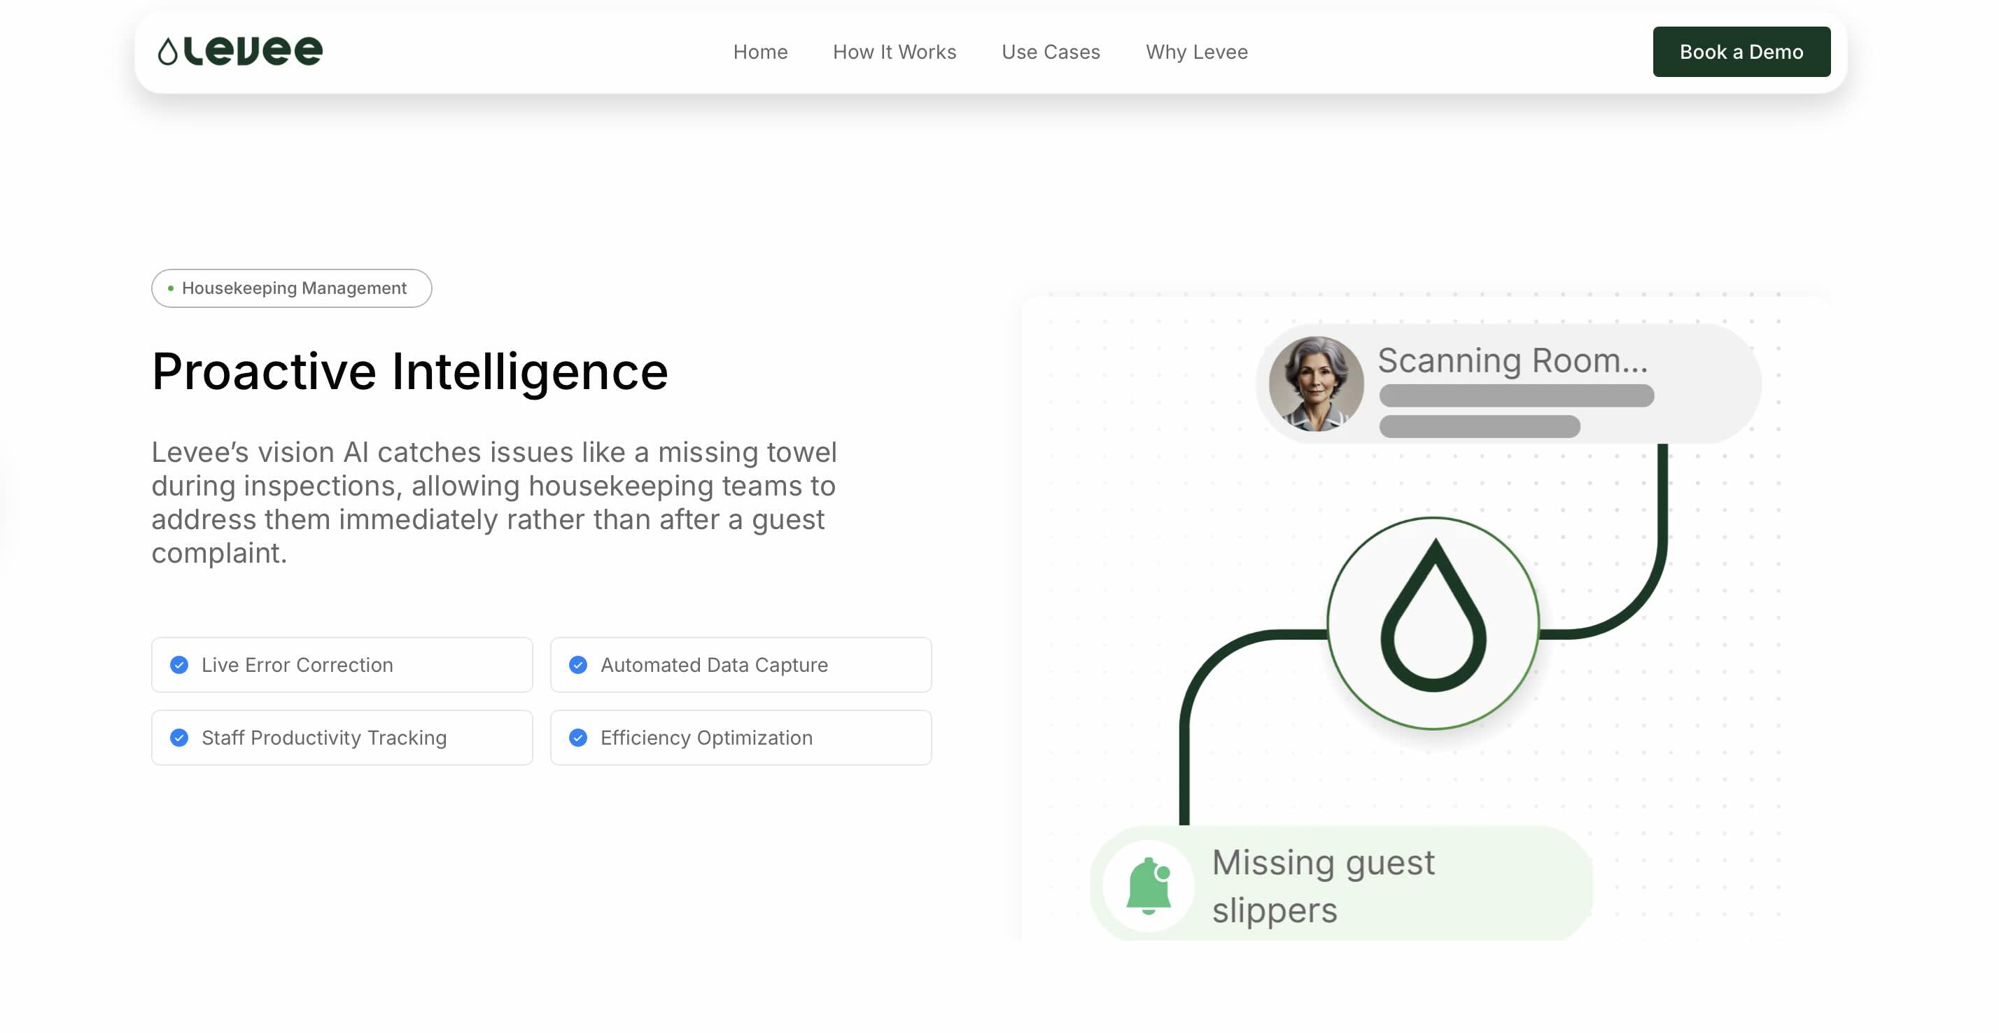Viewport: 1999px width, 1033px height.
Task: Click the Efficiency Optimization feature card
Action: tap(741, 737)
